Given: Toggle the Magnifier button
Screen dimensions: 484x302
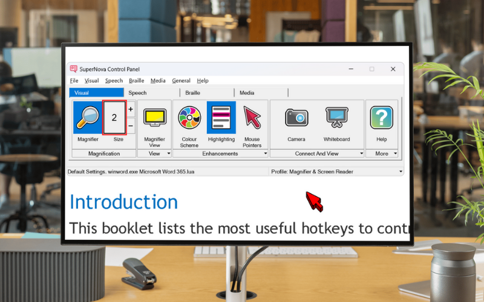Looking at the screenshot, I should 88,117.
